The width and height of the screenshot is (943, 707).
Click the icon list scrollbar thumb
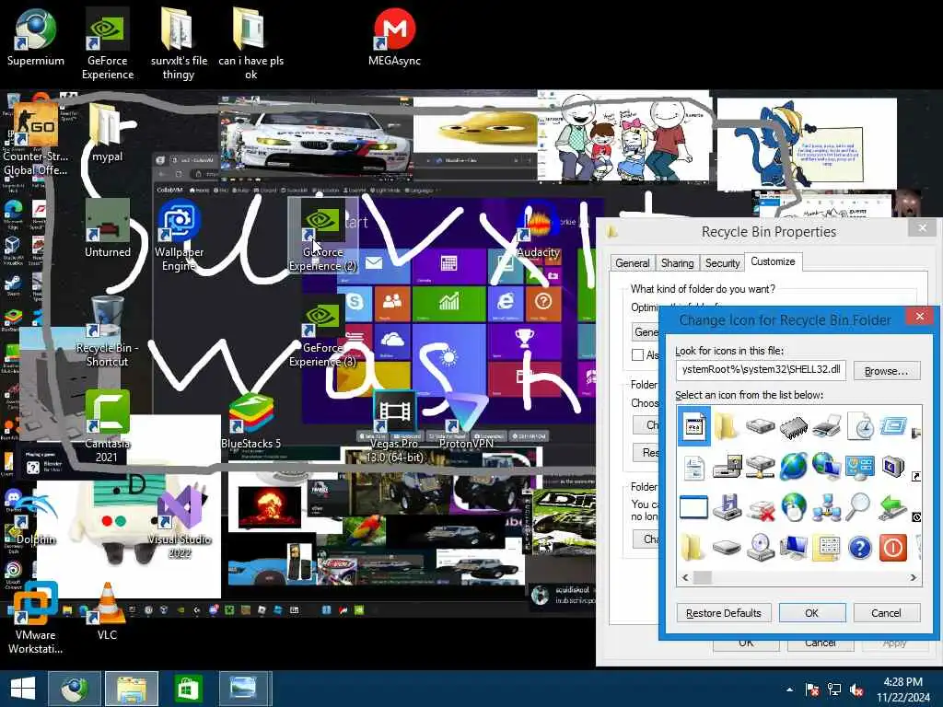pos(703,577)
